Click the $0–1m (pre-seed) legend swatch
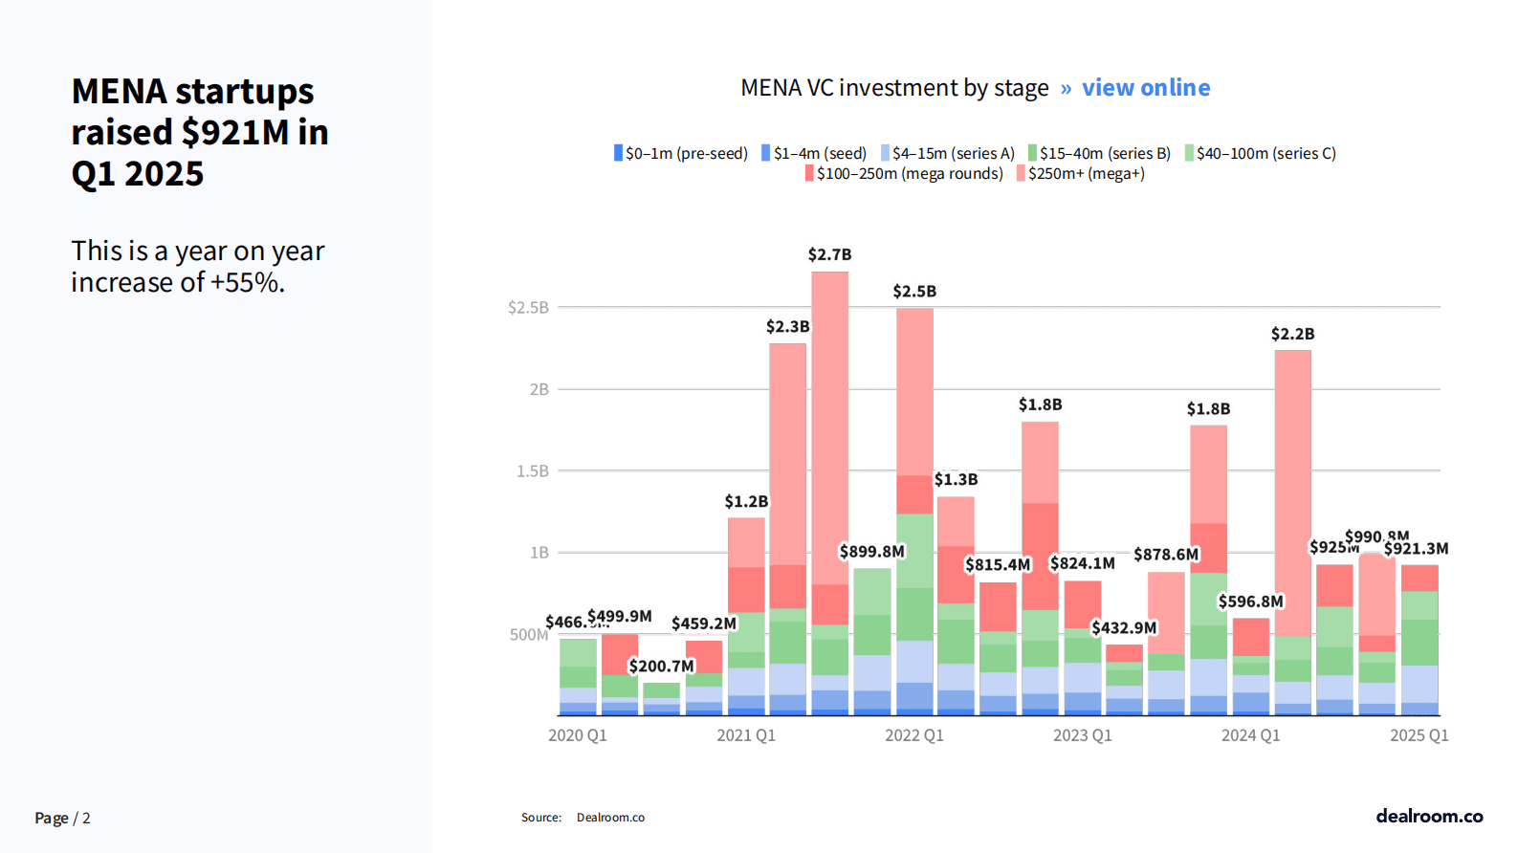 pos(618,153)
